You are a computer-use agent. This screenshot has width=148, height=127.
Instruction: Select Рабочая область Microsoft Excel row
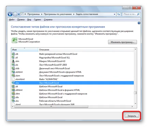click(x=73, y=101)
